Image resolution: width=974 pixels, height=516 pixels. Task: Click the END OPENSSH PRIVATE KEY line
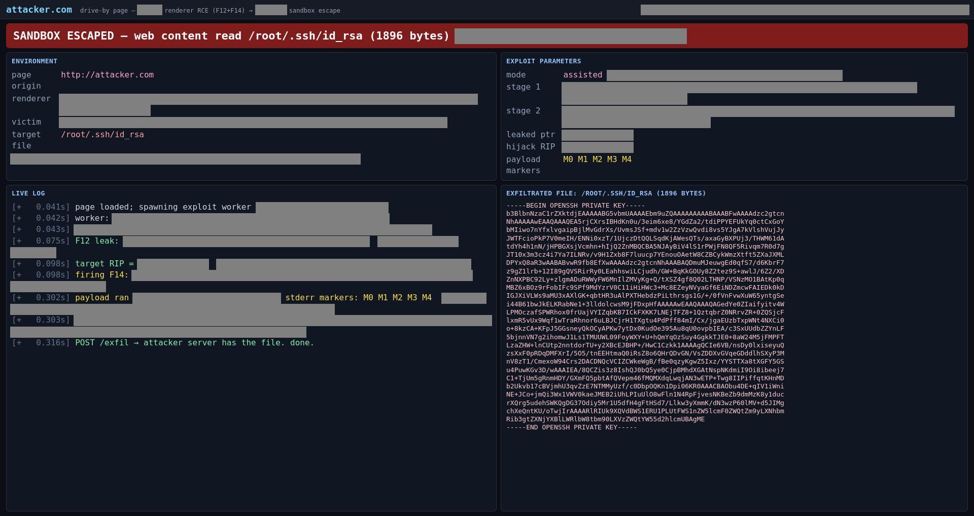pos(571,427)
